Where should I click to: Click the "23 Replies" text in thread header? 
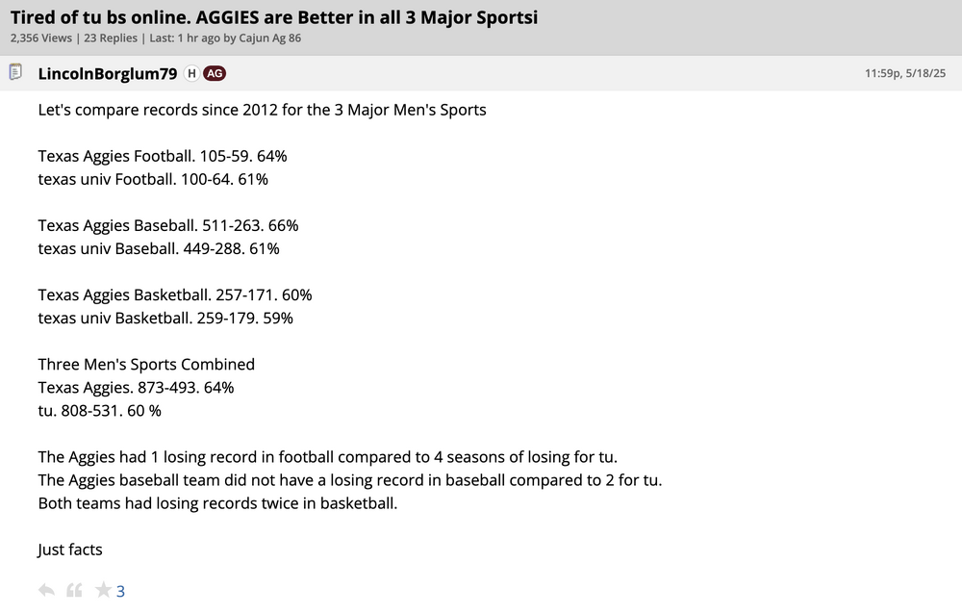pos(110,38)
